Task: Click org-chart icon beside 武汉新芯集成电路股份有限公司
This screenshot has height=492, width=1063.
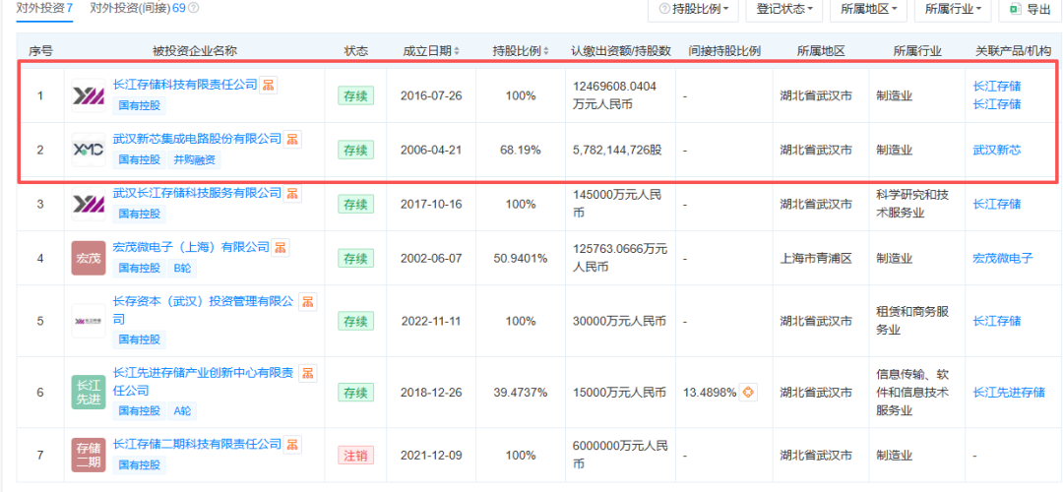Action: (x=292, y=139)
